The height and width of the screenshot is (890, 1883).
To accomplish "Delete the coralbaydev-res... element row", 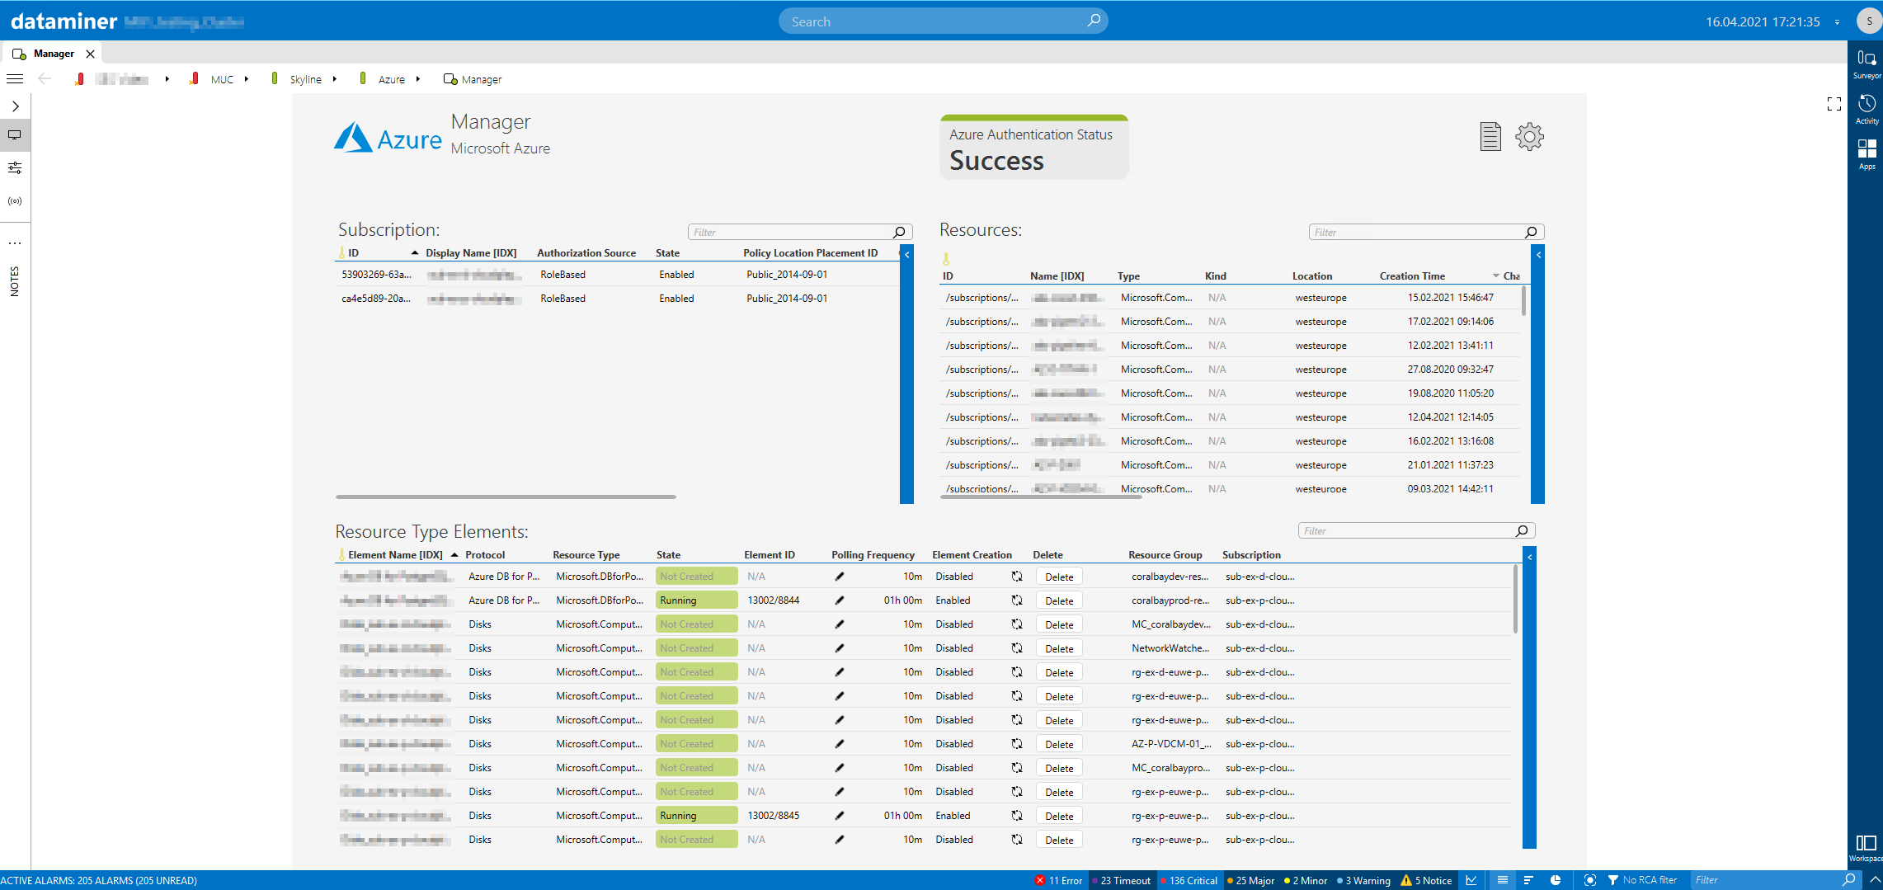I will pos(1059,577).
